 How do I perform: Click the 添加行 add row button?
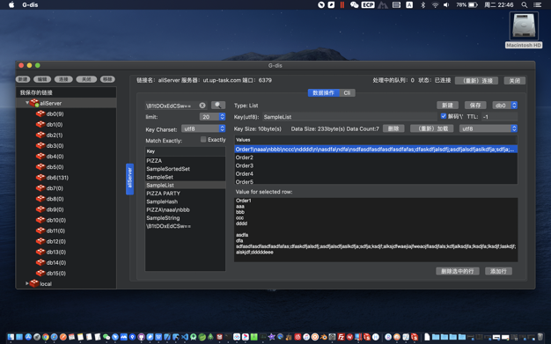tap(498, 271)
